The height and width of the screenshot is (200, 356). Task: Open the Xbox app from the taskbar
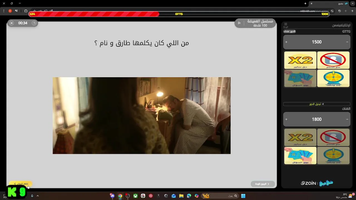135,196
